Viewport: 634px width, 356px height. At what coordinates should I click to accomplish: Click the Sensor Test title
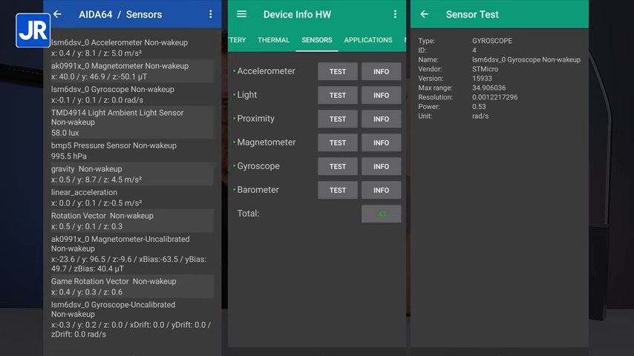pyautogui.click(x=472, y=15)
